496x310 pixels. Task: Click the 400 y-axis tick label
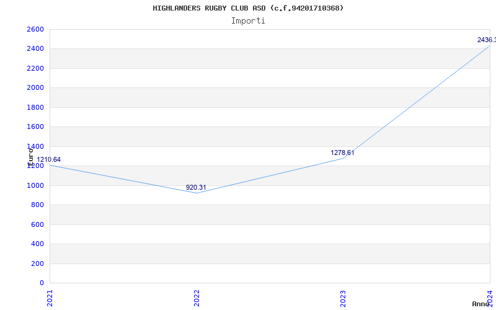(37, 244)
